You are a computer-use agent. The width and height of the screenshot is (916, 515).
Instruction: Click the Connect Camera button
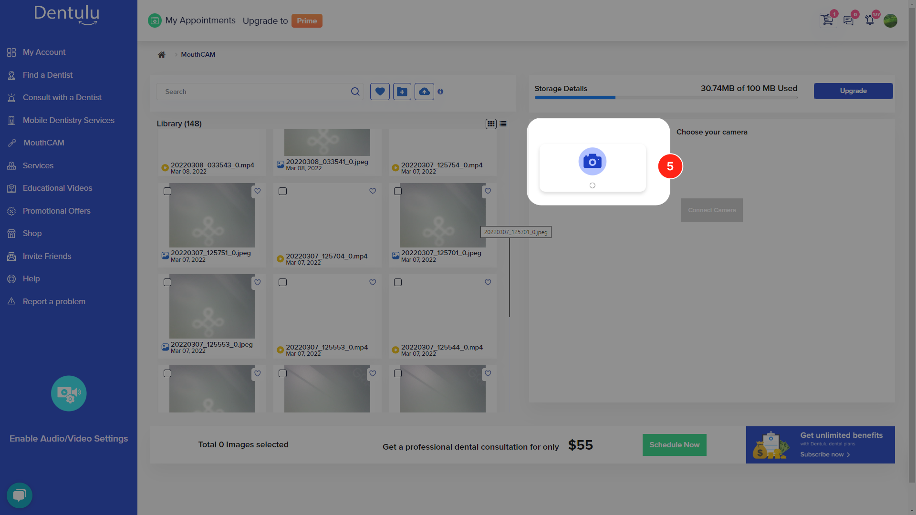711,209
